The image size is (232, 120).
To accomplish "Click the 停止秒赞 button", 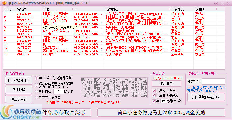I will (19, 90).
